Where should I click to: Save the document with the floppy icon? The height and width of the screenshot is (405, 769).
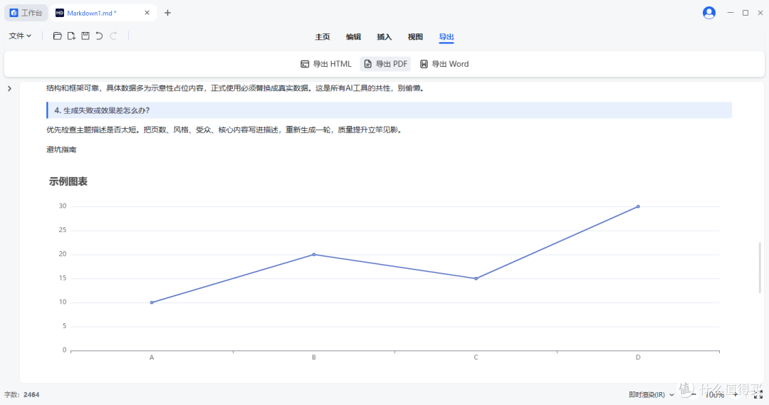(85, 36)
